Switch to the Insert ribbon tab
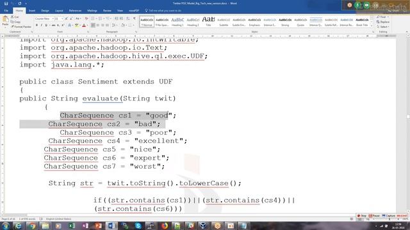The height and width of the screenshot is (230, 410). 32,11
